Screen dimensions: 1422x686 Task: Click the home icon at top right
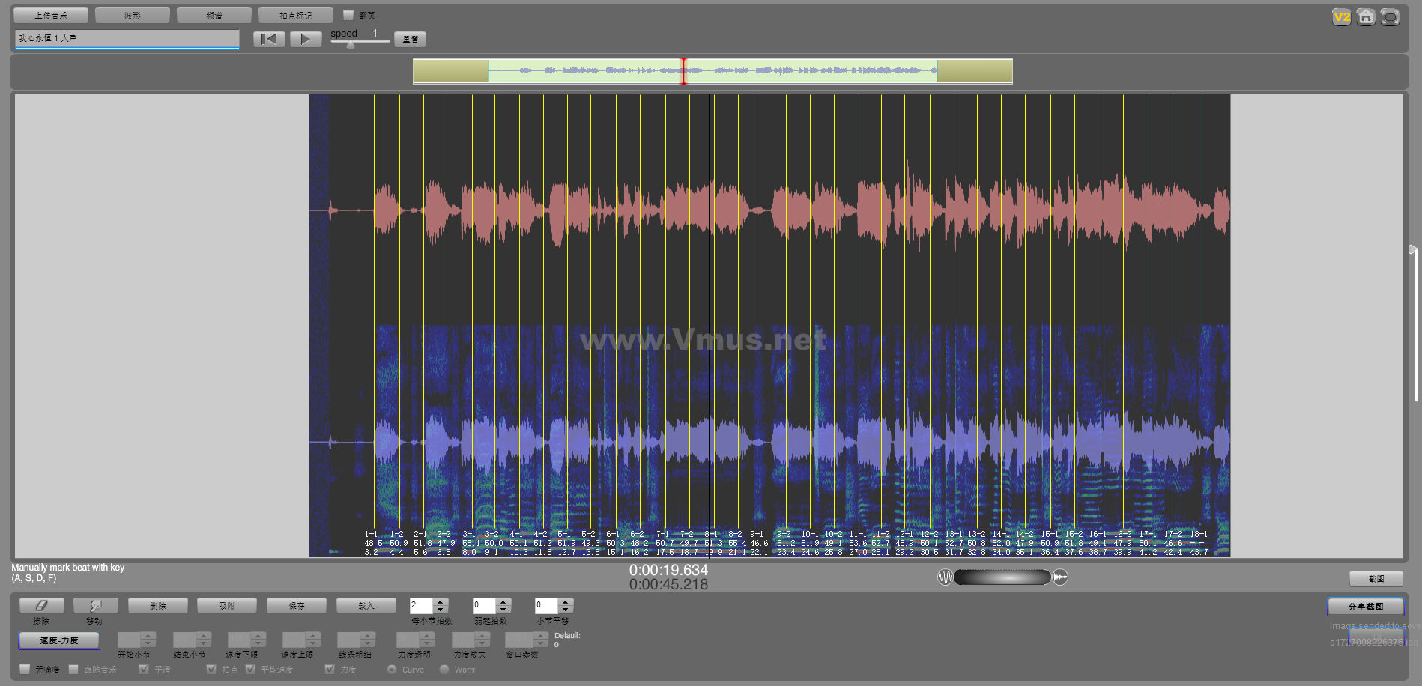1366,17
